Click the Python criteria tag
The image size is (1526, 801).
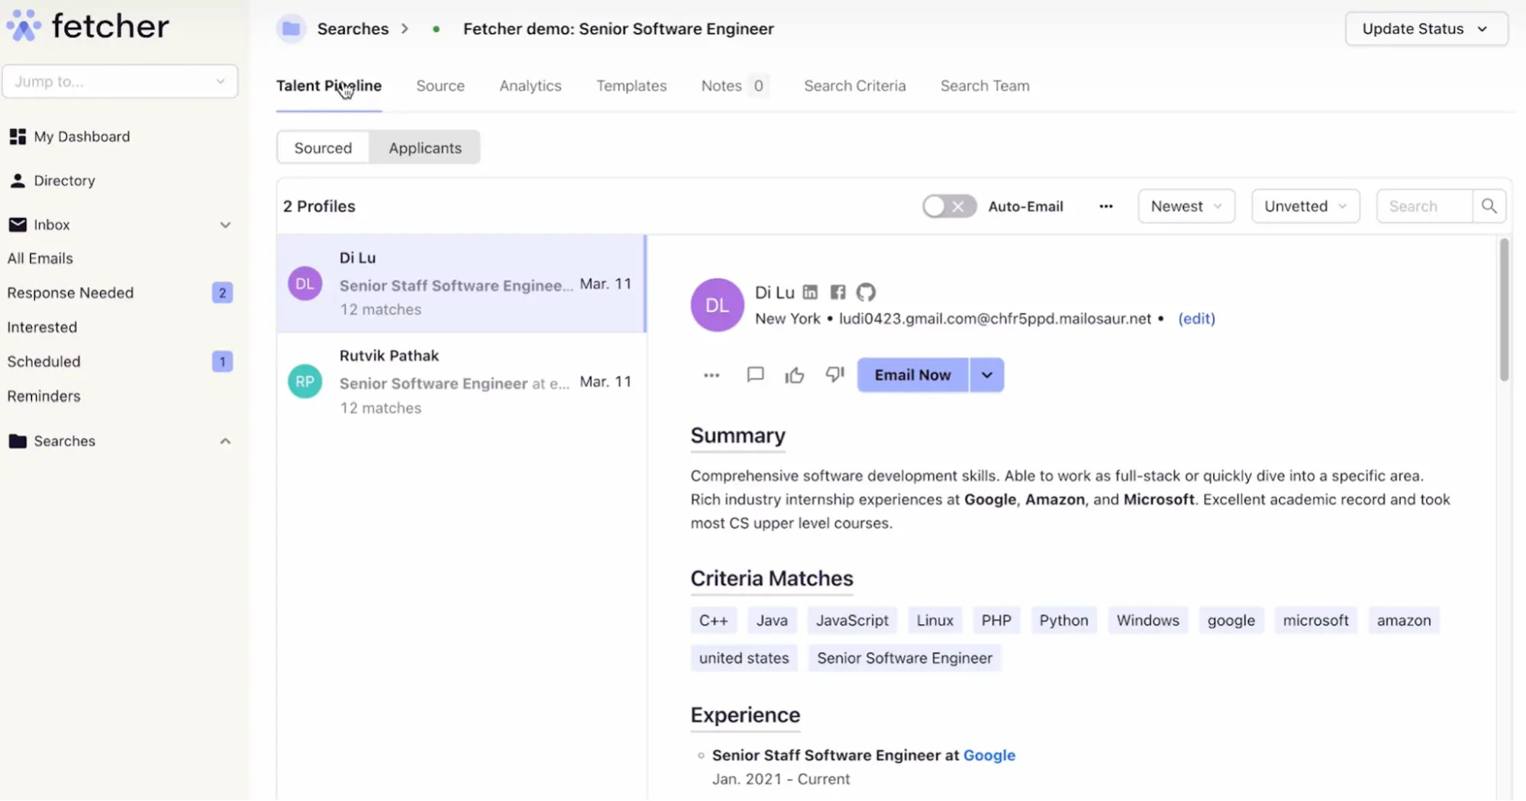coord(1063,620)
